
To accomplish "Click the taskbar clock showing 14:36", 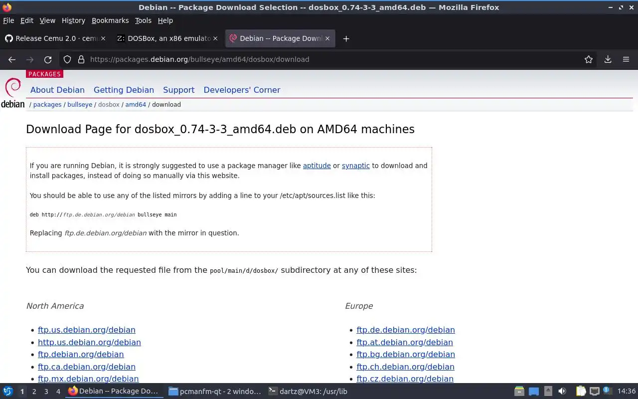I will [x=627, y=392].
